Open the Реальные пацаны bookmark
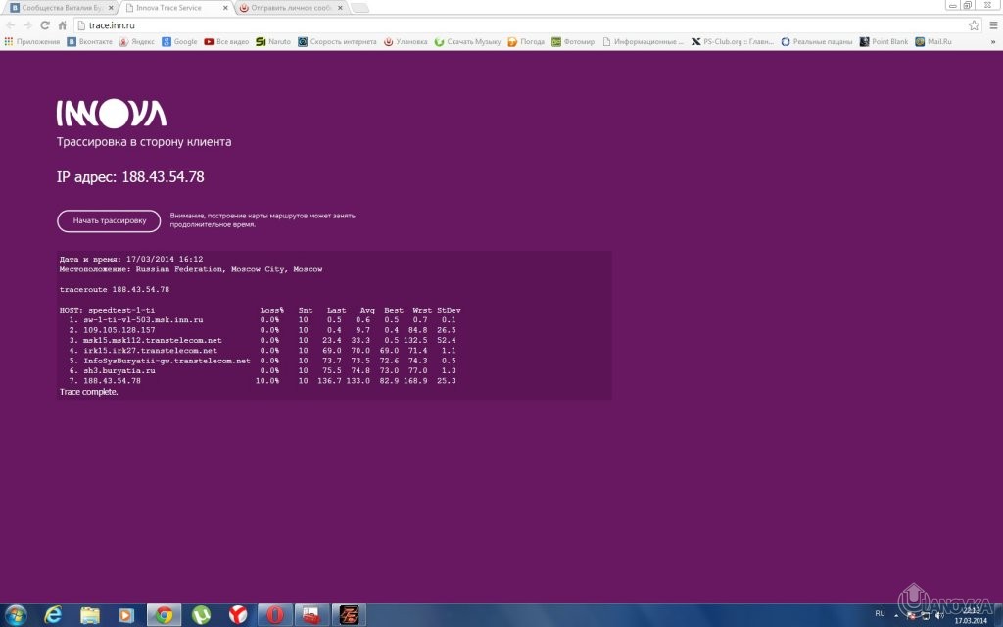 816,41
